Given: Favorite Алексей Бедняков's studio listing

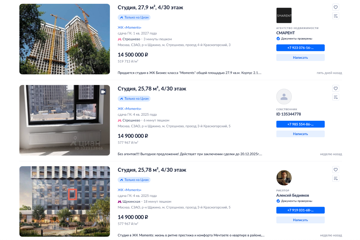Looking at the screenshot, I should 336,170.
